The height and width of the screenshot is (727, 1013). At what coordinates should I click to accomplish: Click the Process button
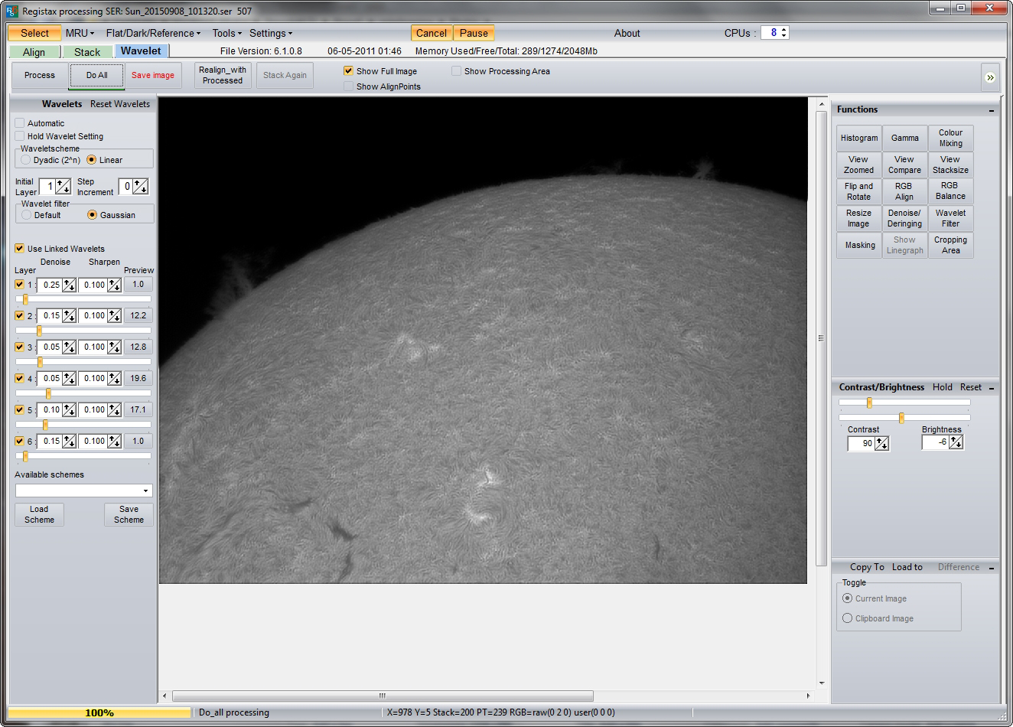40,75
